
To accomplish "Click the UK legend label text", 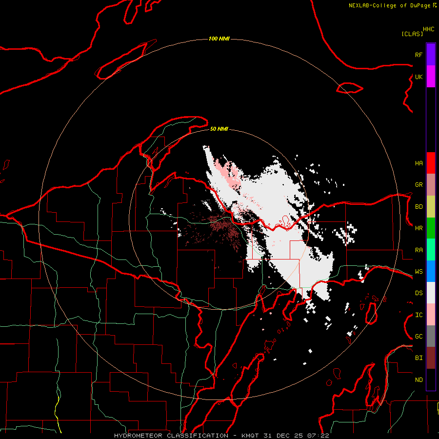I will 419,77.
